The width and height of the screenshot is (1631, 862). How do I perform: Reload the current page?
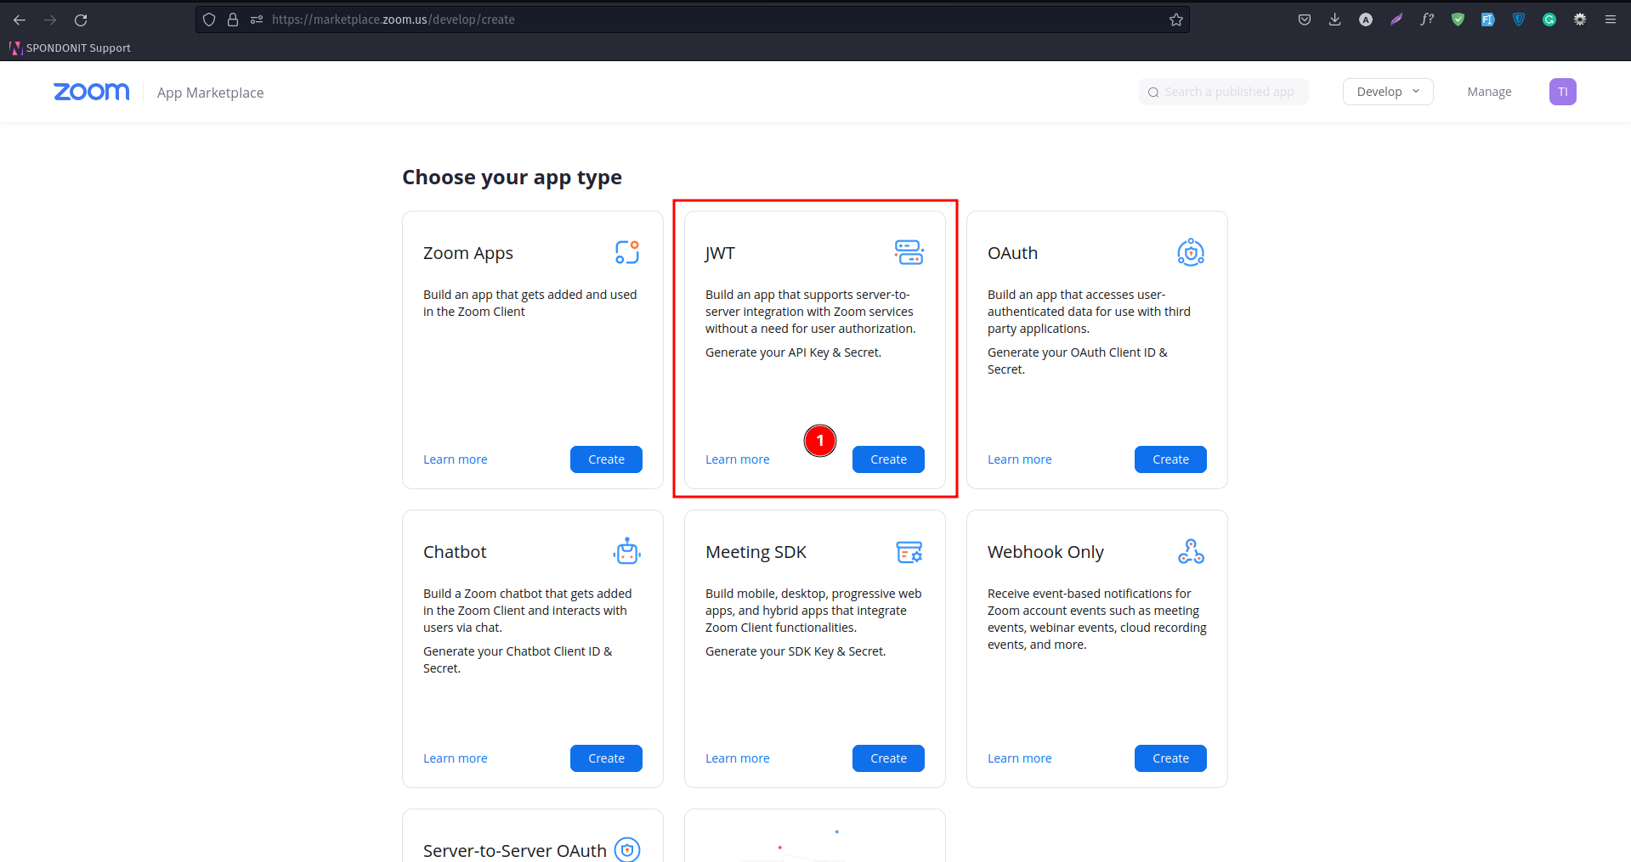coord(81,20)
